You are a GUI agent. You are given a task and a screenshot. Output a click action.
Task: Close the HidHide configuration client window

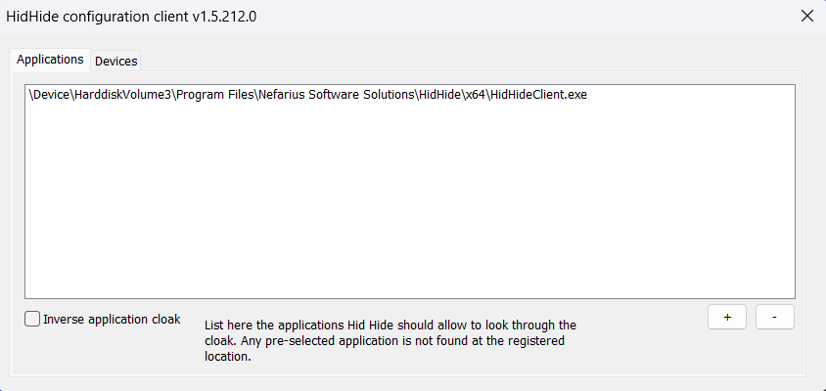(807, 16)
